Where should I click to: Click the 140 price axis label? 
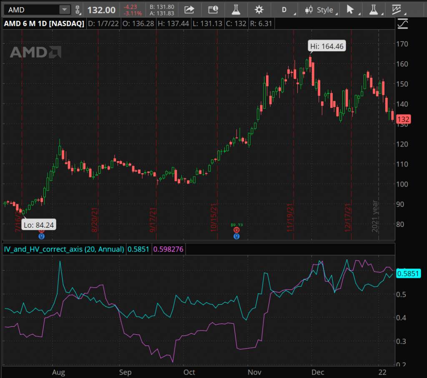(402, 104)
